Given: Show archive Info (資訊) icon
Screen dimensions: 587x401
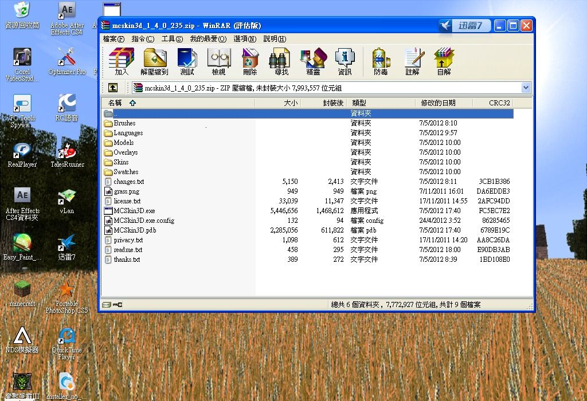Looking at the screenshot, I should (x=345, y=61).
